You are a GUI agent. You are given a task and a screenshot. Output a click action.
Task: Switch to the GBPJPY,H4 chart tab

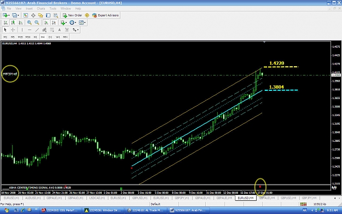(x=309, y=198)
